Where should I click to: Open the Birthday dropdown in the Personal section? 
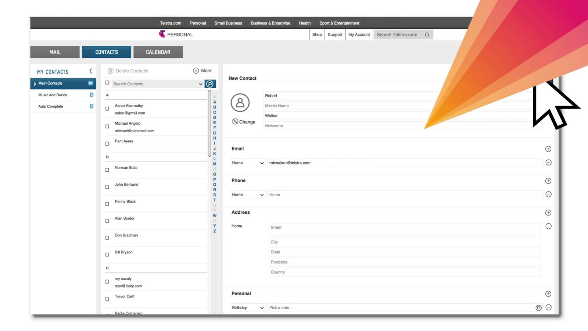[x=247, y=307]
